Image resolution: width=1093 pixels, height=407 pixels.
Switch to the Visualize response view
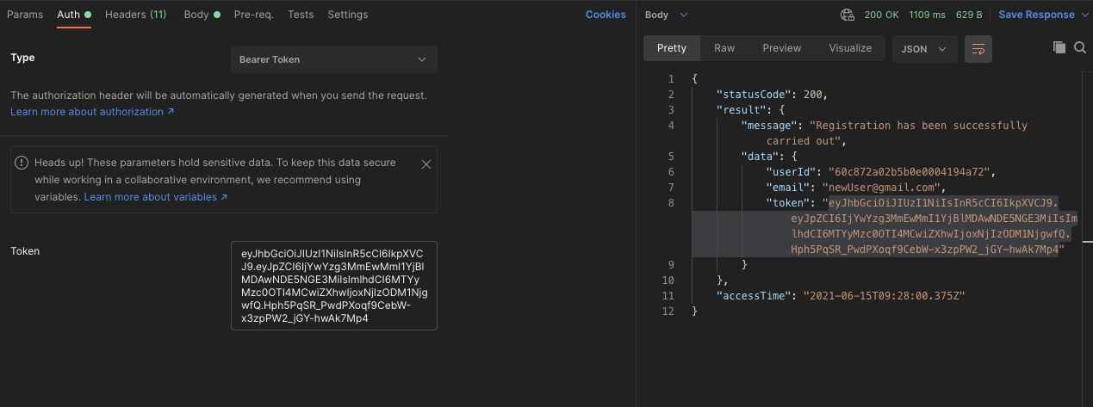click(850, 48)
